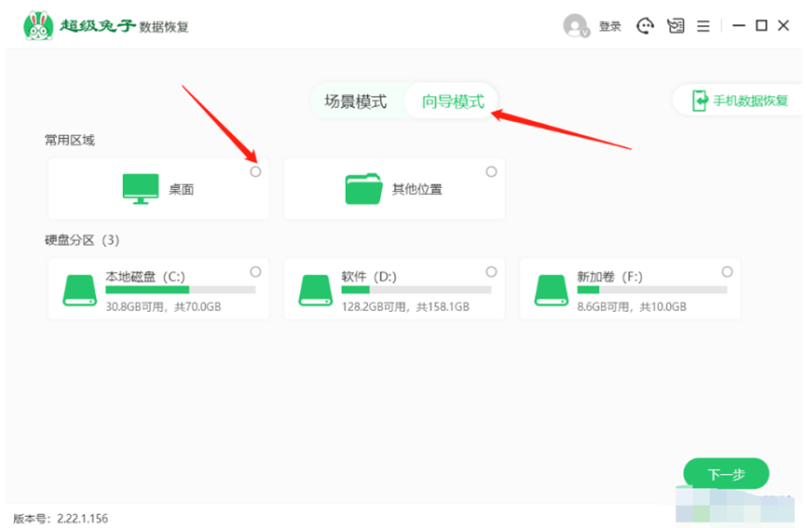Maximize the application window
The width and height of the screenshot is (806, 528).
coord(761,25)
